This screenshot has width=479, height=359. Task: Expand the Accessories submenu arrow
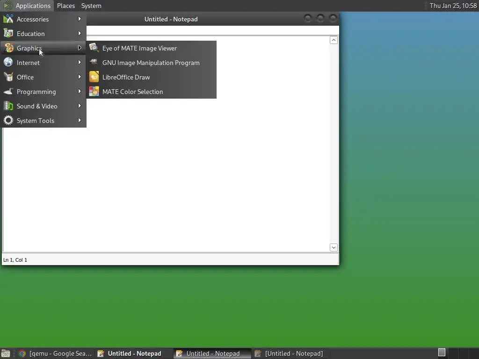point(80,19)
